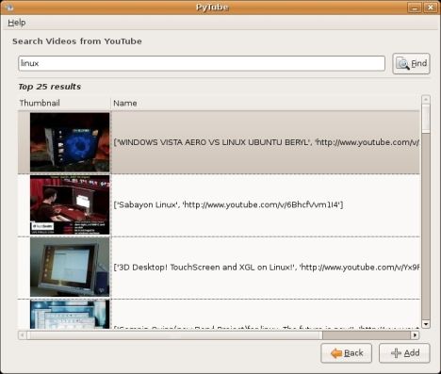This screenshot has width=441, height=374.
Task: Select '3D Desktop! TouchScreen and XGL' row text
Action: pos(267,268)
